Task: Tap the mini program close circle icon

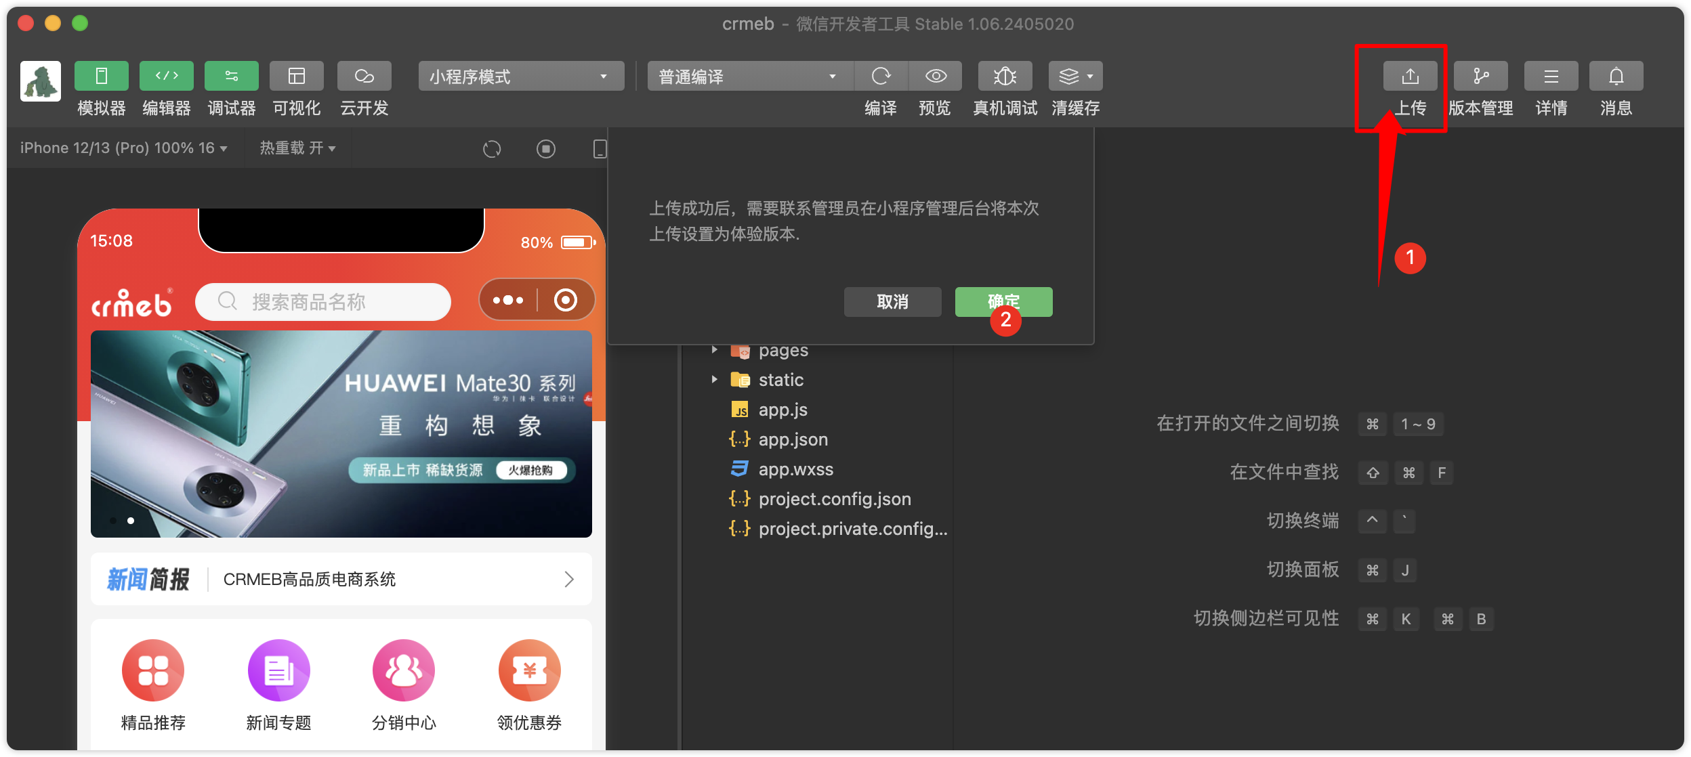Action: 566,300
